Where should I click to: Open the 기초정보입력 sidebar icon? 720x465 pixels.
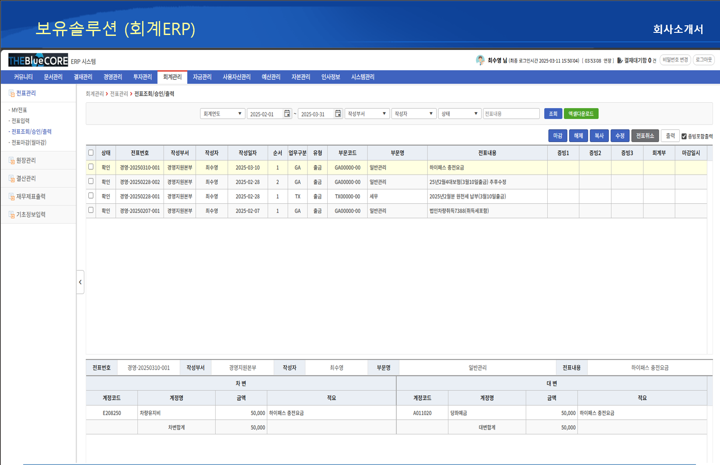(11, 214)
